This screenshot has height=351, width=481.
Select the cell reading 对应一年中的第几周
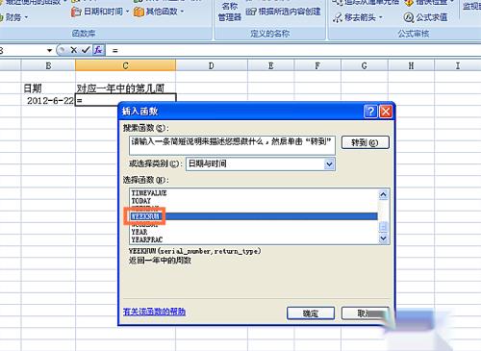click(x=125, y=88)
